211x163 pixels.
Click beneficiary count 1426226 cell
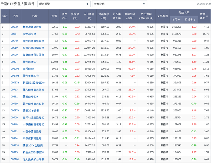point(177,27)
